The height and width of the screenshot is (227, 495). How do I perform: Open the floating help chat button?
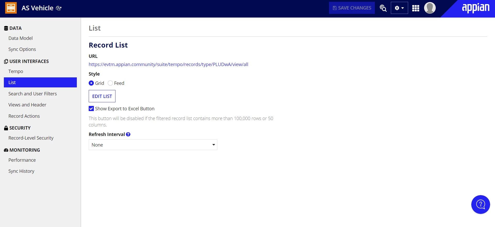tap(481, 204)
